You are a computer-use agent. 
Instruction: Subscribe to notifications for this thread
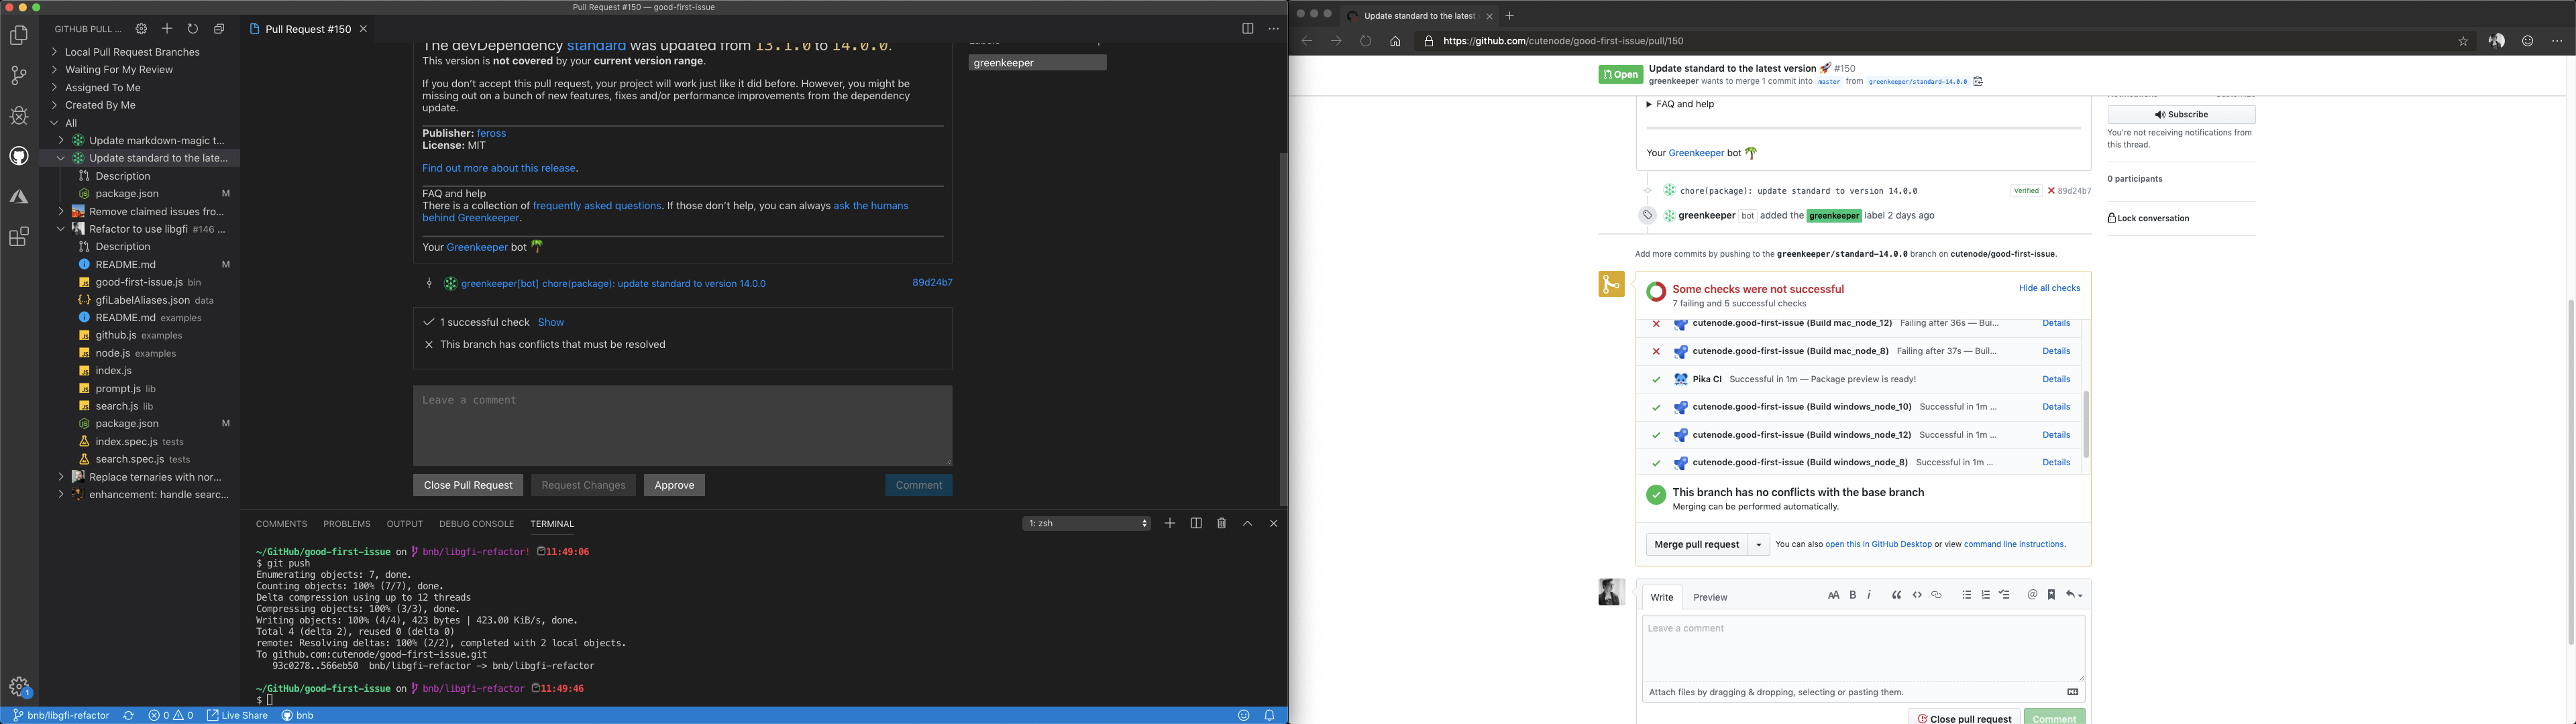tap(2180, 114)
